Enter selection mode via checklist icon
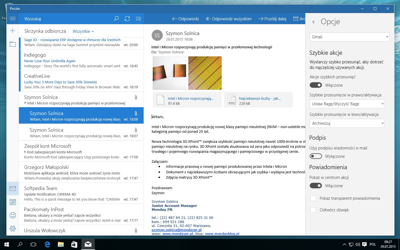Image resolution: width=400 pixels, height=250 pixels. [138, 19]
